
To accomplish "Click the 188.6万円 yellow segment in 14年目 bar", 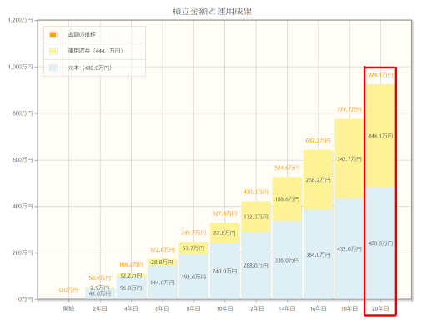I will [x=287, y=199].
